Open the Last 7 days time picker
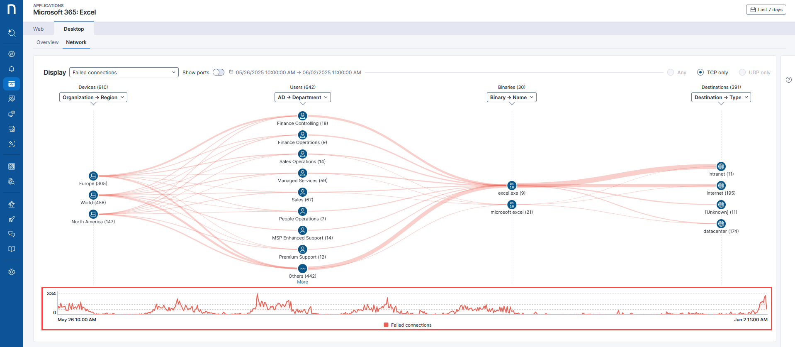Image resolution: width=795 pixels, height=347 pixels. [x=766, y=10]
